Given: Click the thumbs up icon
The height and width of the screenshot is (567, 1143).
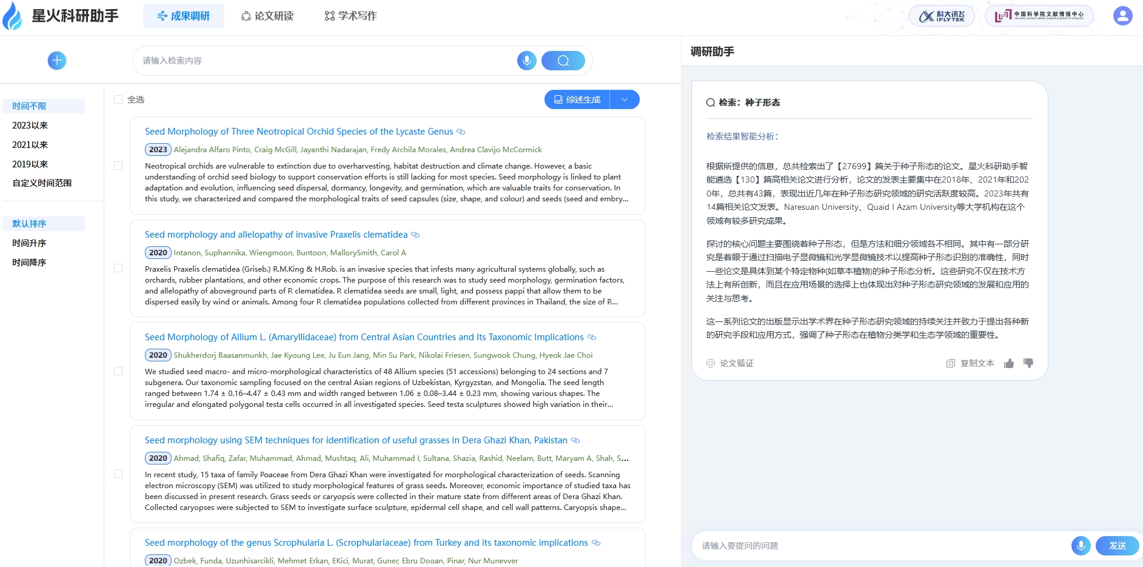Looking at the screenshot, I should 1009,363.
